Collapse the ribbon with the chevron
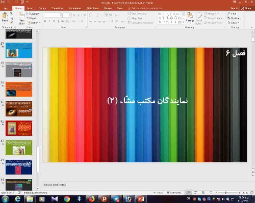This screenshot has width=255, height=203. [x=251, y=27]
